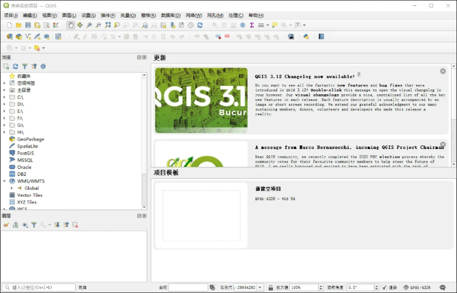Click the rotation angle spin arrows
457x293 pixels.
pos(376,288)
